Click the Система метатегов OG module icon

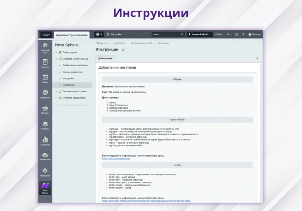coord(60,59)
